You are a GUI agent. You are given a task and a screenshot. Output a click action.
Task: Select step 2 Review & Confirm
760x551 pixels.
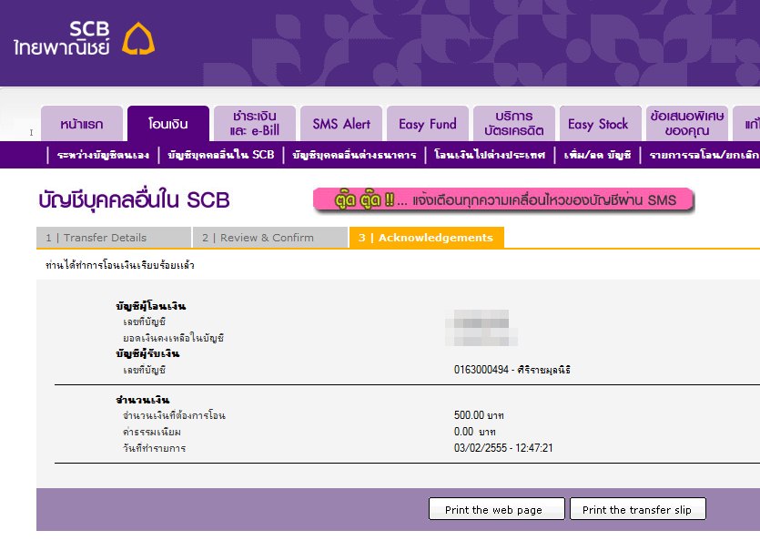pos(270,238)
